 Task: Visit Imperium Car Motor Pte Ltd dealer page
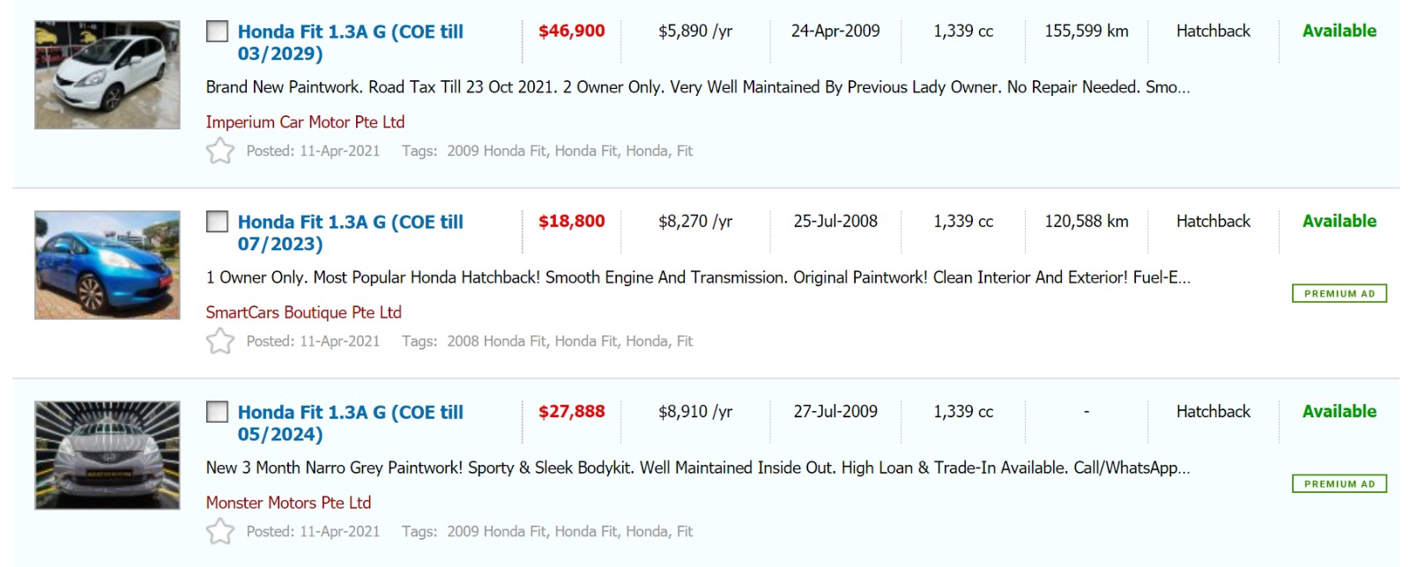(305, 122)
